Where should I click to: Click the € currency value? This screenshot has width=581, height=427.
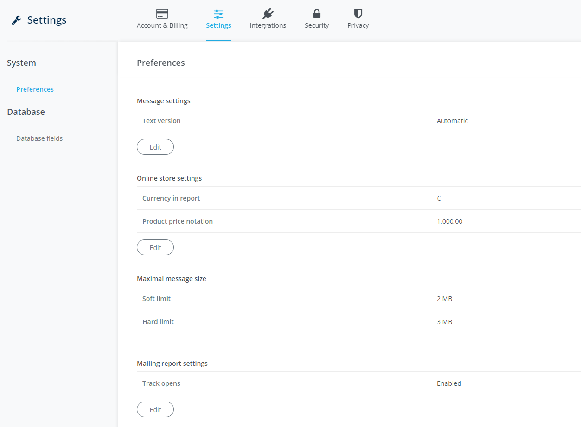[439, 198]
